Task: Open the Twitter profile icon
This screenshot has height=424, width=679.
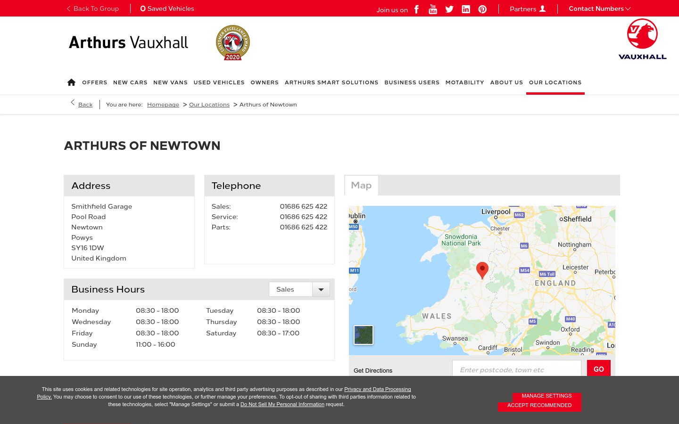Action: coord(449,9)
